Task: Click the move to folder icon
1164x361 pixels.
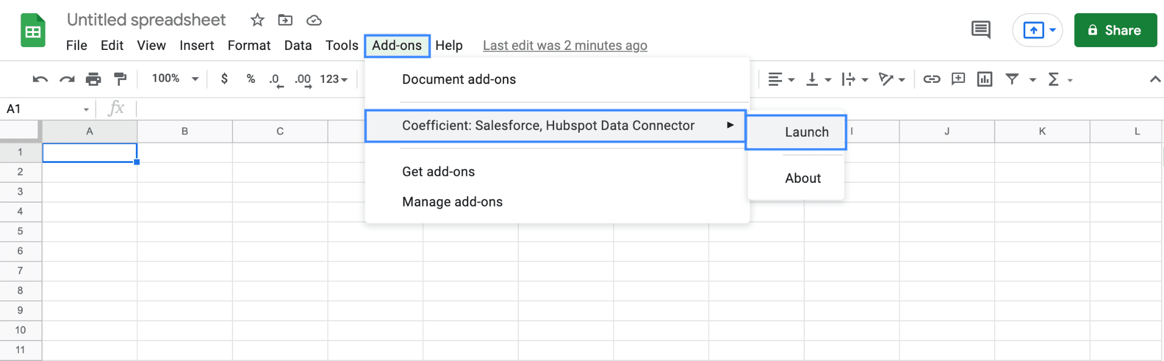Action: click(x=285, y=20)
